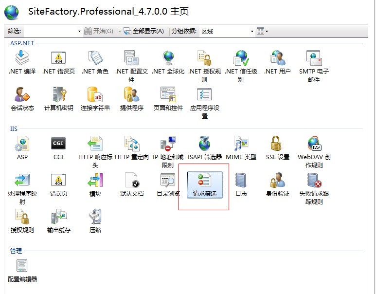
Task: Expand the 筛选 filter combo box dropdown
Action: point(80,31)
